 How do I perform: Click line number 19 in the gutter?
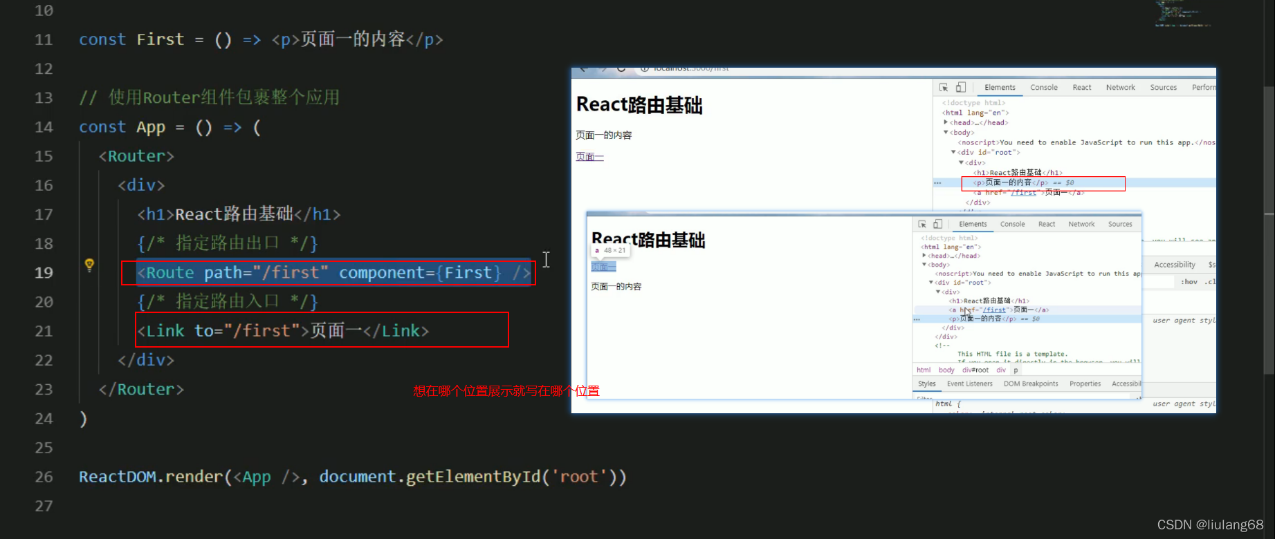pyautogui.click(x=44, y=272)
